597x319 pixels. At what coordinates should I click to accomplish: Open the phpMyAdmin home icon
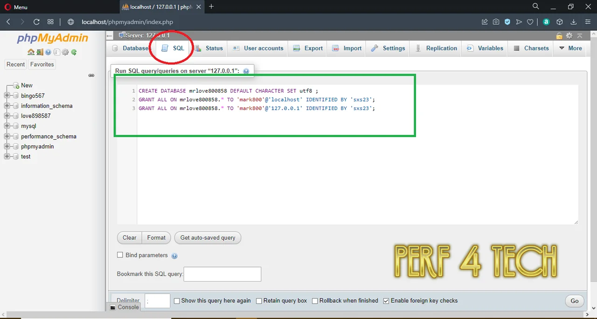point(31,52)
